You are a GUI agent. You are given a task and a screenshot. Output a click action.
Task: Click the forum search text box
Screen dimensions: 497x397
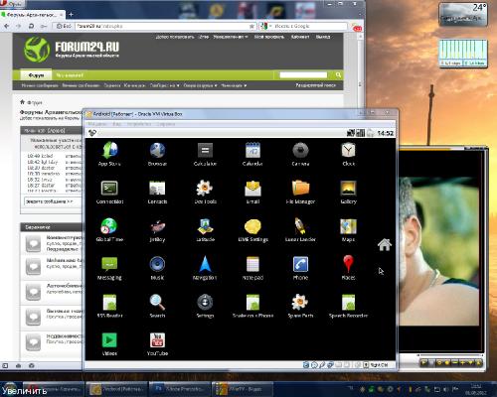pyautogui.click(x=303, y=75)
